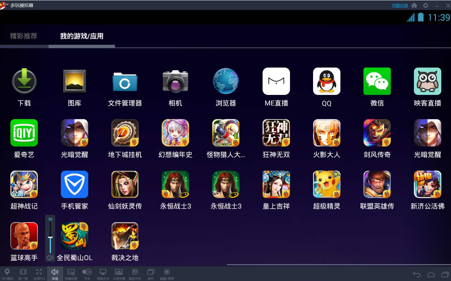Viewport: 451px width, 281px height.
Task: Click the Android home button
Action: 431,274
